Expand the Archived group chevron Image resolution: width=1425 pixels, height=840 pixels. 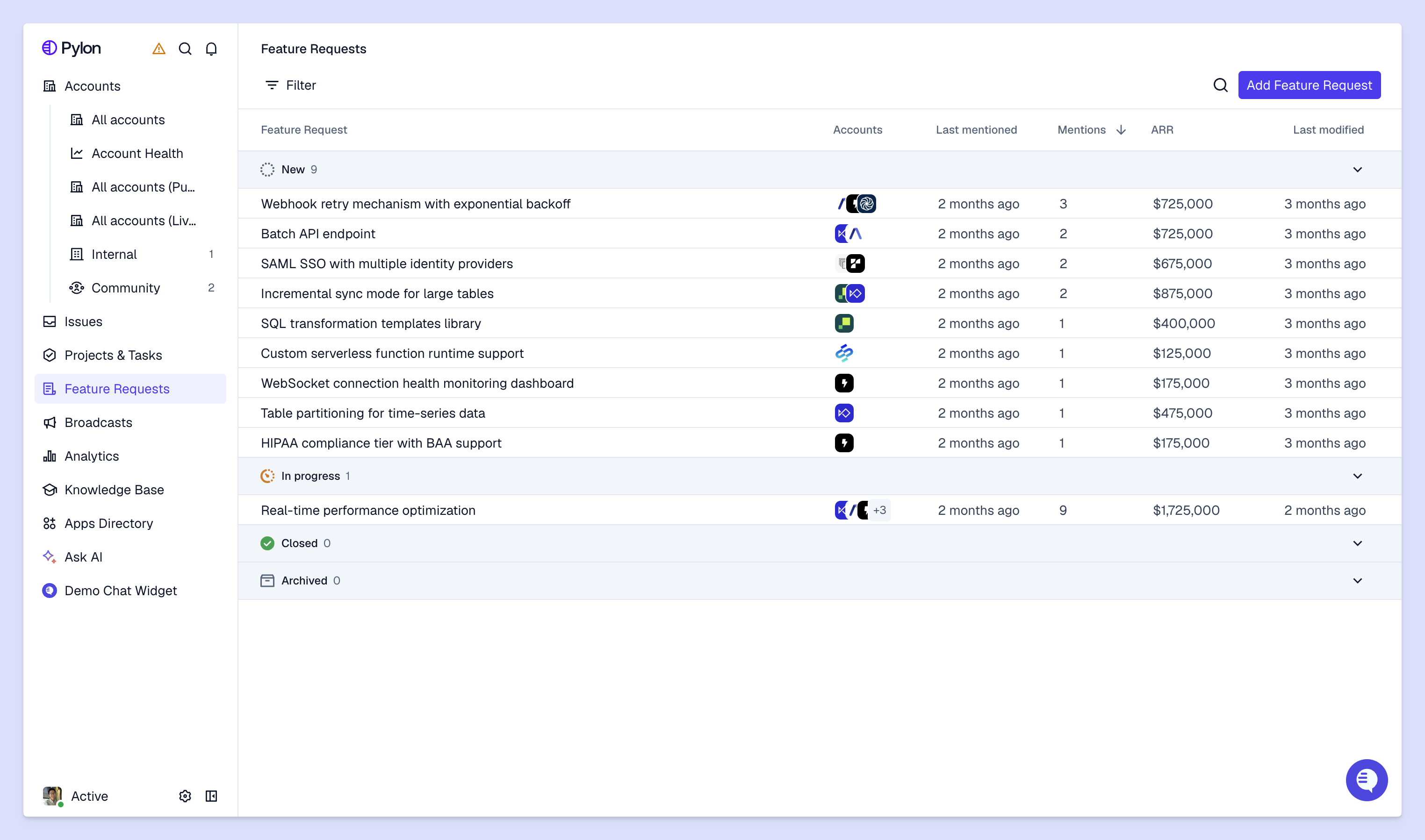coord(1357,581)
